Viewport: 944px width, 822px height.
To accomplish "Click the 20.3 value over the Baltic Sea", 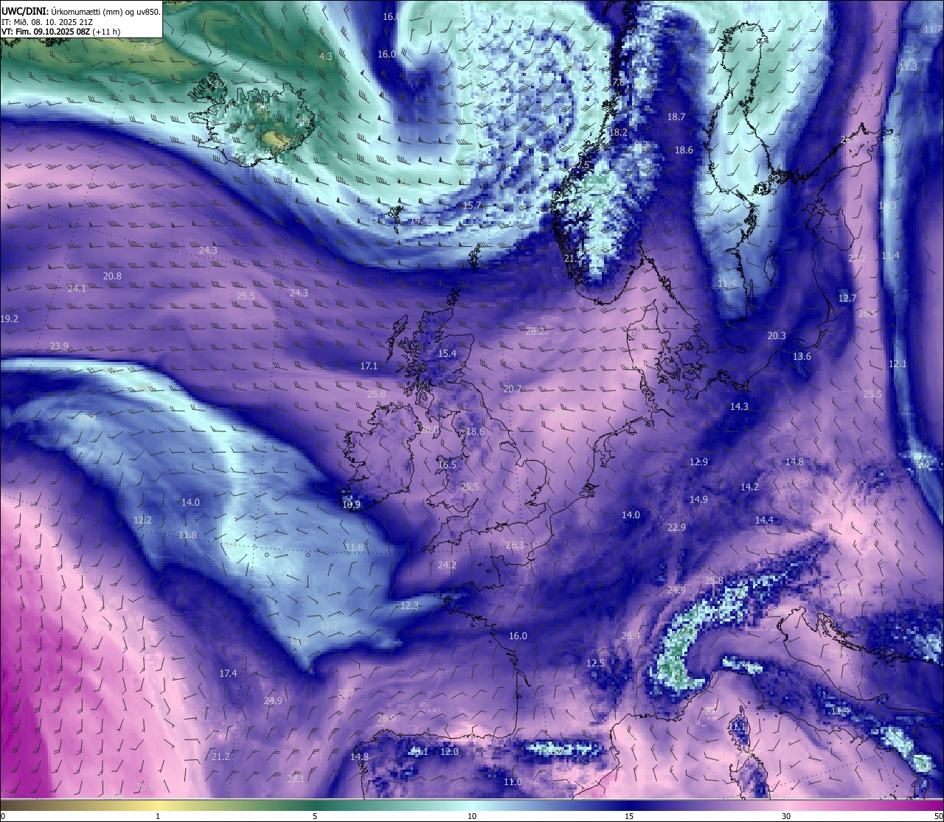I will pos(777,336).
